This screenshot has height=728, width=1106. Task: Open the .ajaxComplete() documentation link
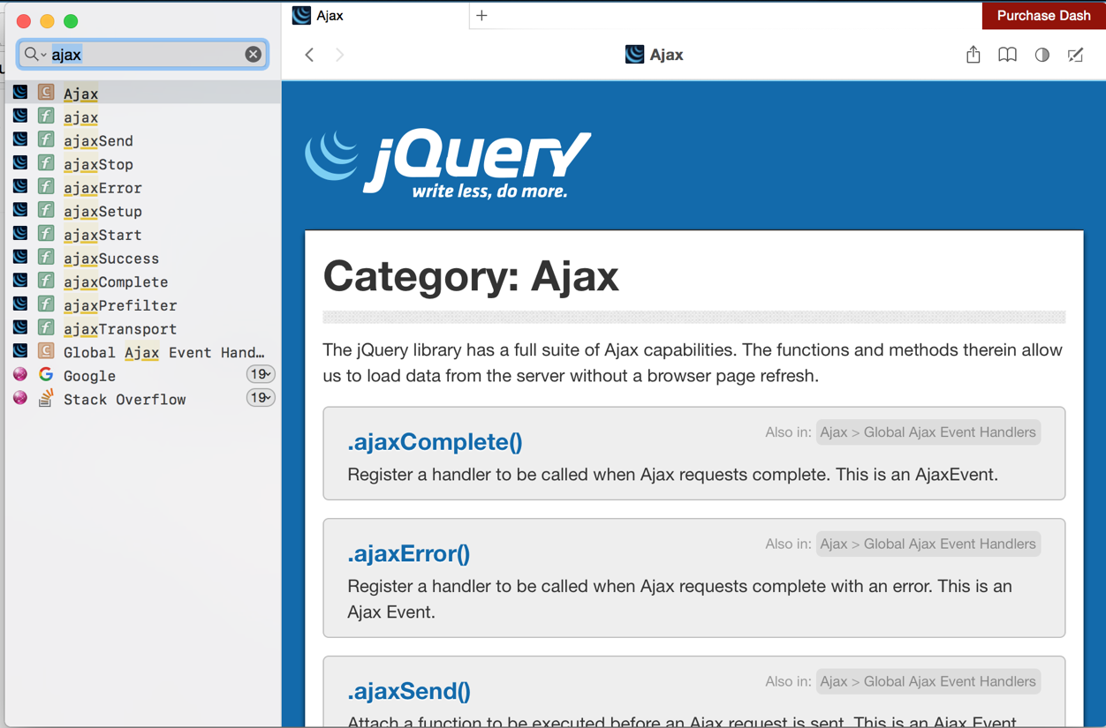pos(435,441)
